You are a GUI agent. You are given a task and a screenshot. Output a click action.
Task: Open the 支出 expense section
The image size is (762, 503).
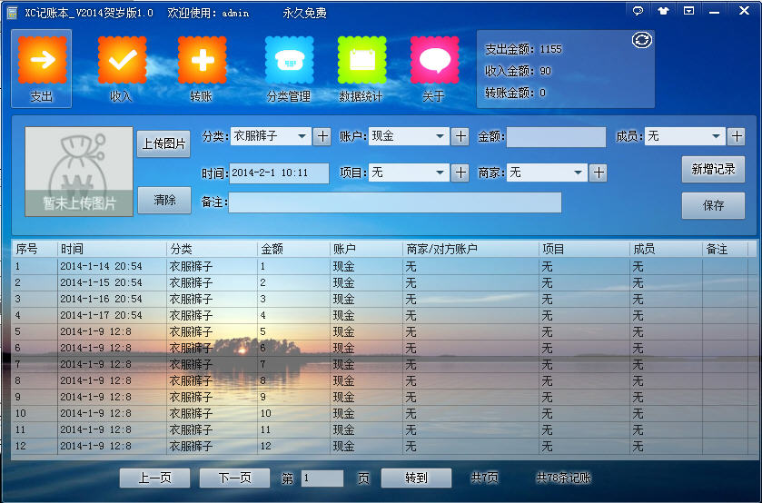42,67
